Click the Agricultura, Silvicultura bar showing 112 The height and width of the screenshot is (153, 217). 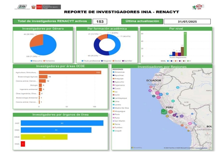click(70, 72)
